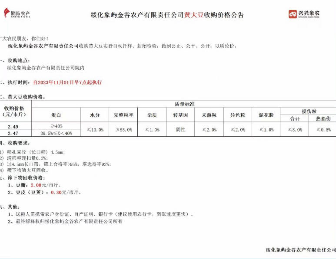Click the 收购要求 section heading
This screenshot has height=259, width=336.
point(15,143)
